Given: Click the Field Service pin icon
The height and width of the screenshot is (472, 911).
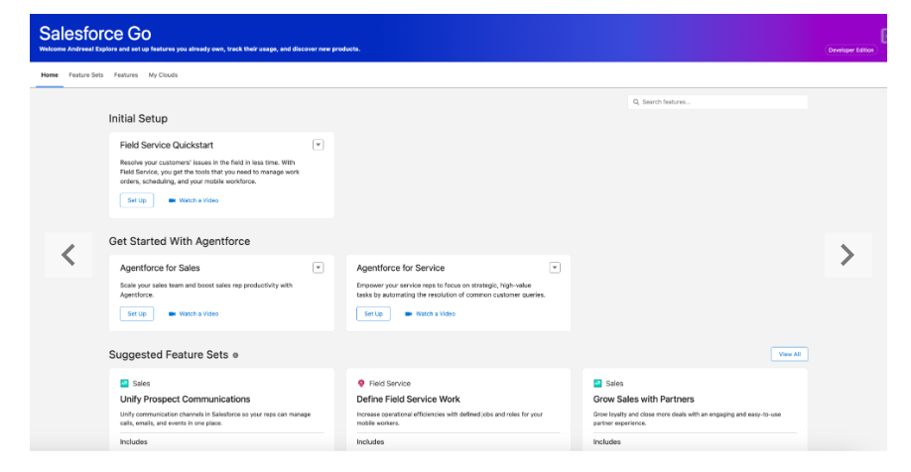Looking at the screenshot, I should [x=361, y=383].
